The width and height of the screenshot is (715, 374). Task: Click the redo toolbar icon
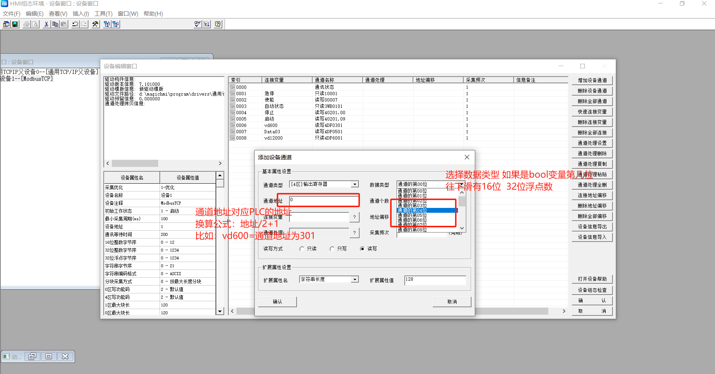coord(84,24)
